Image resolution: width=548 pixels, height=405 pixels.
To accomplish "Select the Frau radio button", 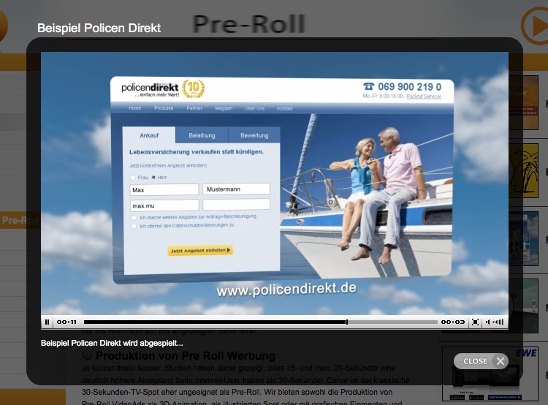I will (x=133, y=178).
